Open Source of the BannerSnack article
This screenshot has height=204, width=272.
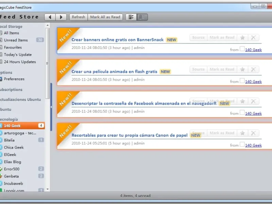click(x=199, y=37)
